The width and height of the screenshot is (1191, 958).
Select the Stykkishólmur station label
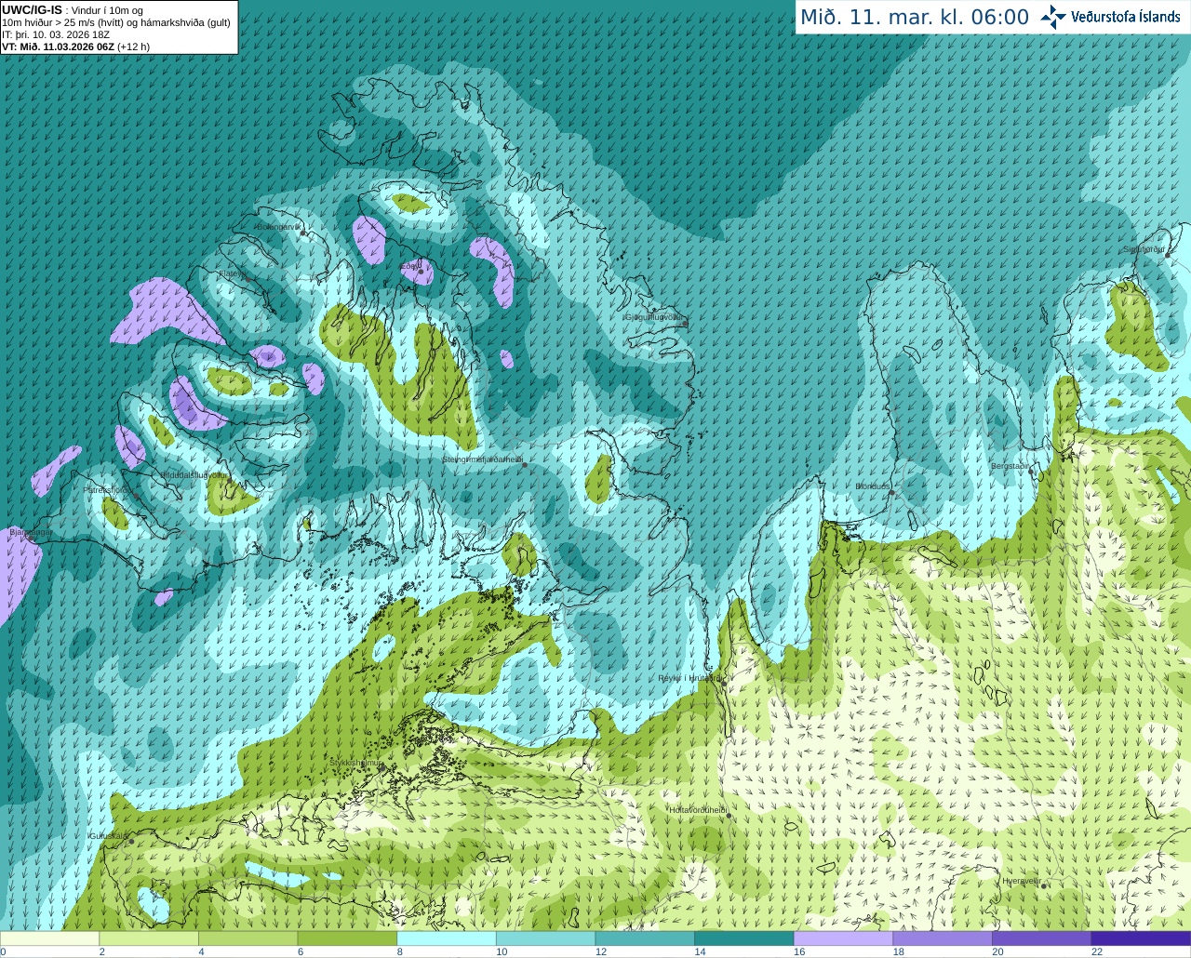(355, 763)
